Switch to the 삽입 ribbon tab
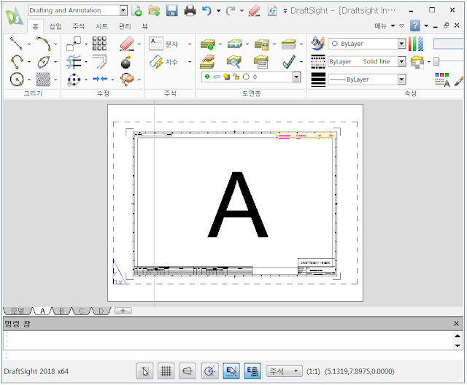467x385 pixels. [55, 26]
